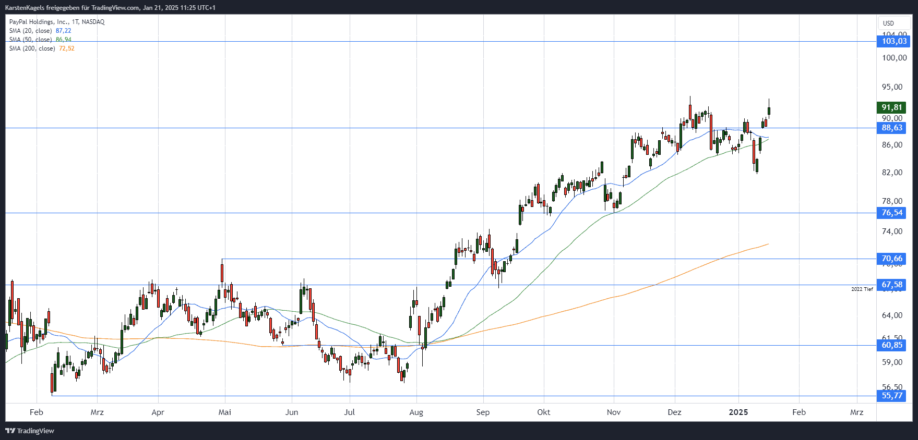Viewport: 918px width, 440px height.
Task: Toggle the SMA (200, close) indicator legend
Action: coord(32,48)
